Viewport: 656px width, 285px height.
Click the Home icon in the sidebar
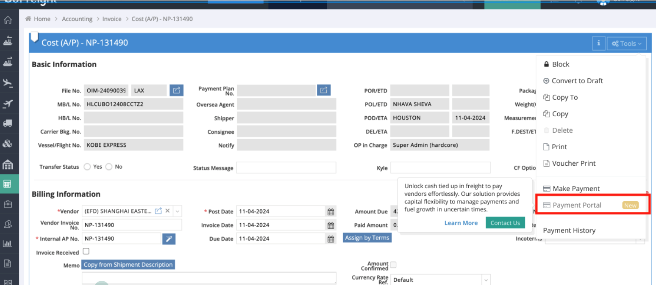(8, 20)
